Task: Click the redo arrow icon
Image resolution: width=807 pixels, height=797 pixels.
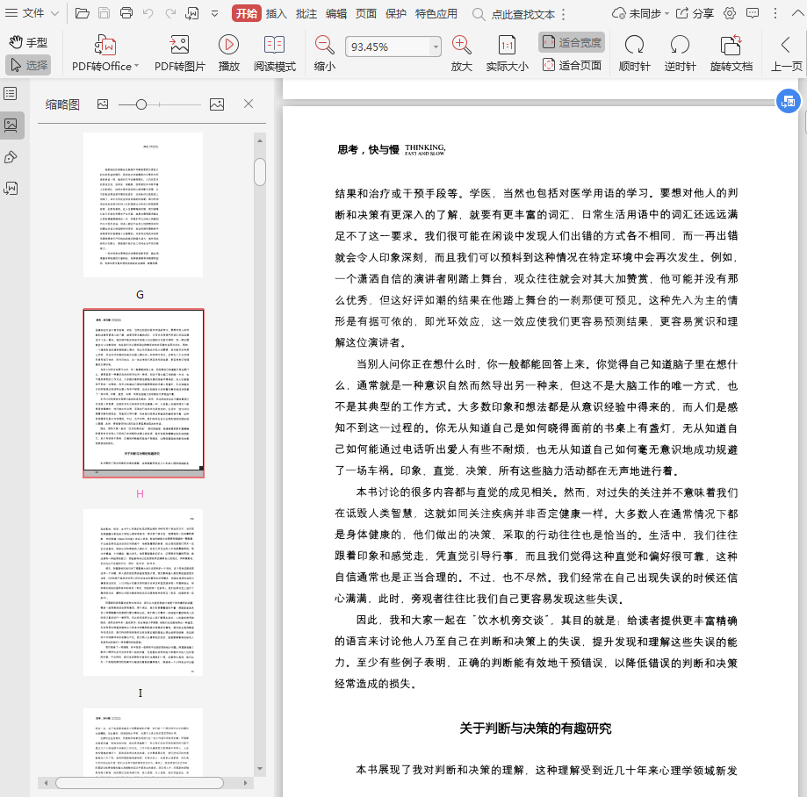Action: point(170,13)
